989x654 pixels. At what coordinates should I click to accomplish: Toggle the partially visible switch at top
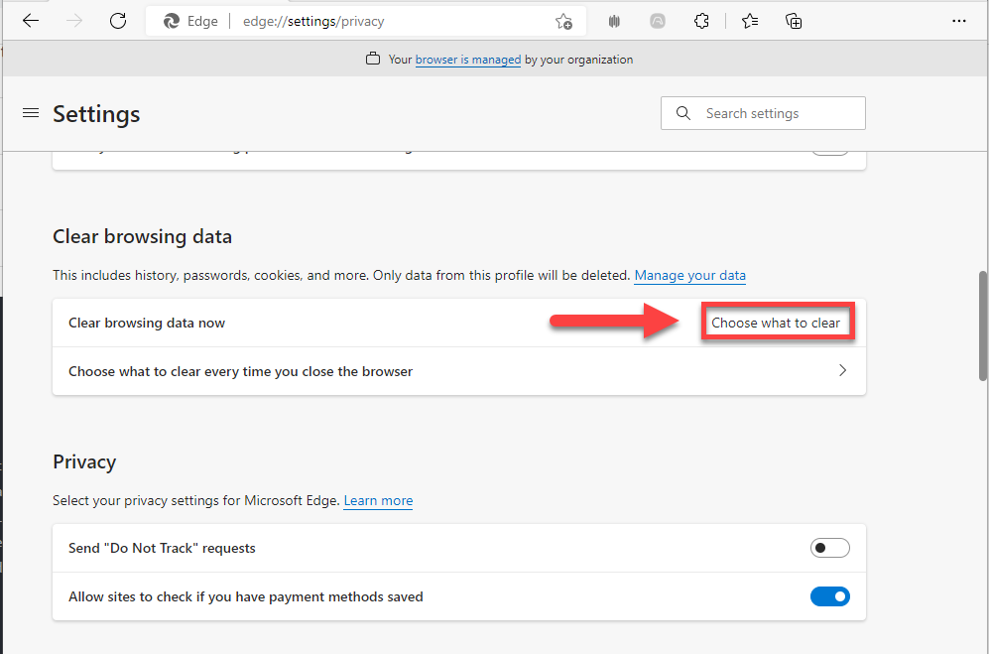click(830, 150)
